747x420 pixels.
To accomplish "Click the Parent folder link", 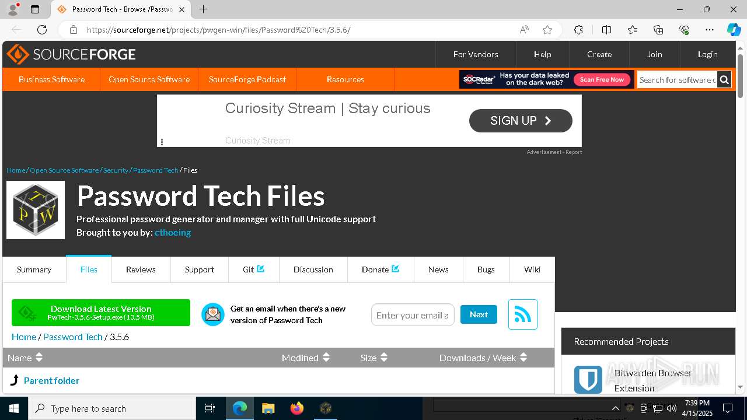I will (51, 380).
